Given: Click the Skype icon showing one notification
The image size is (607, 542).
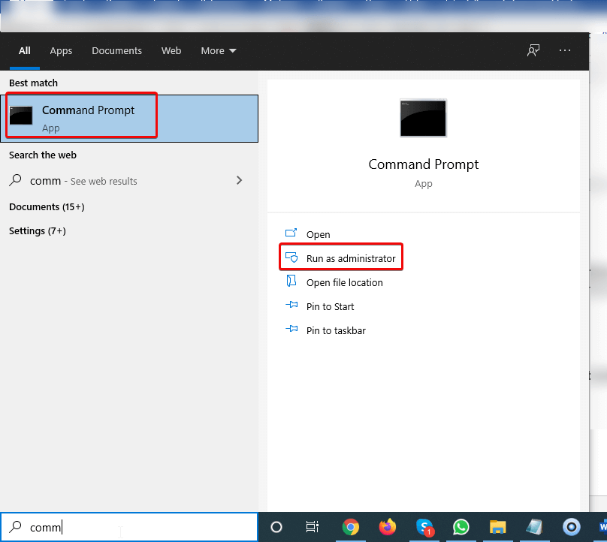Looking at the screenshot, I should [425, 527].
